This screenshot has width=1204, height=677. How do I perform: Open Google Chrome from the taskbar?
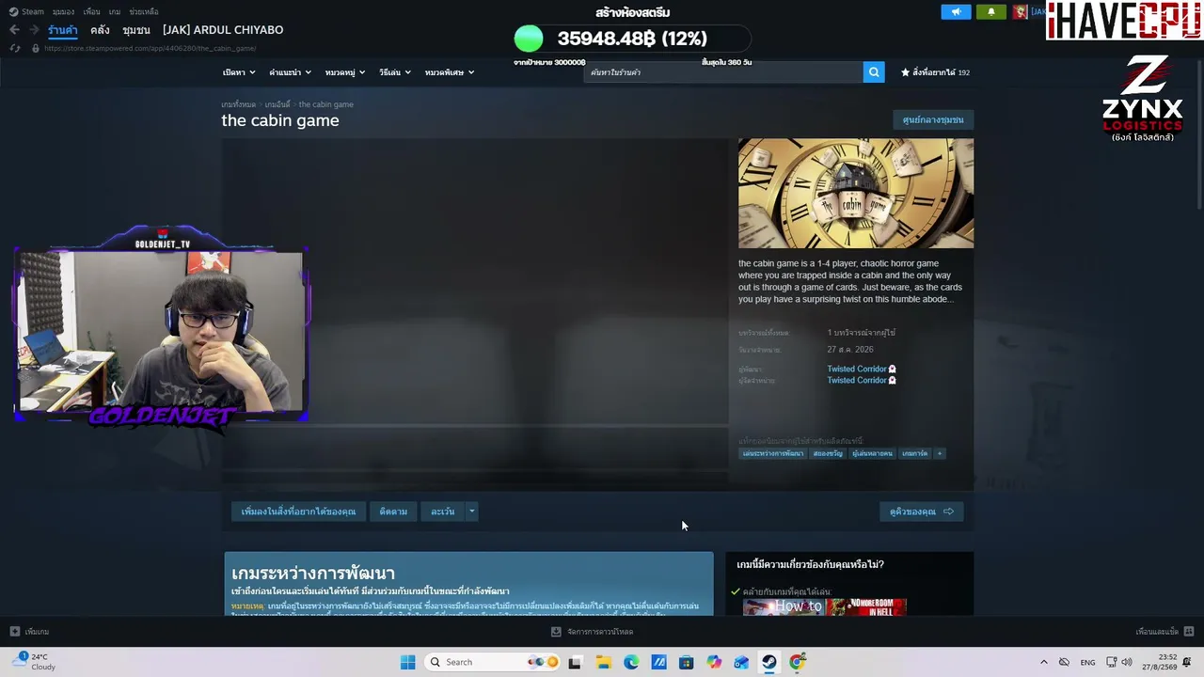pos(798,662)
